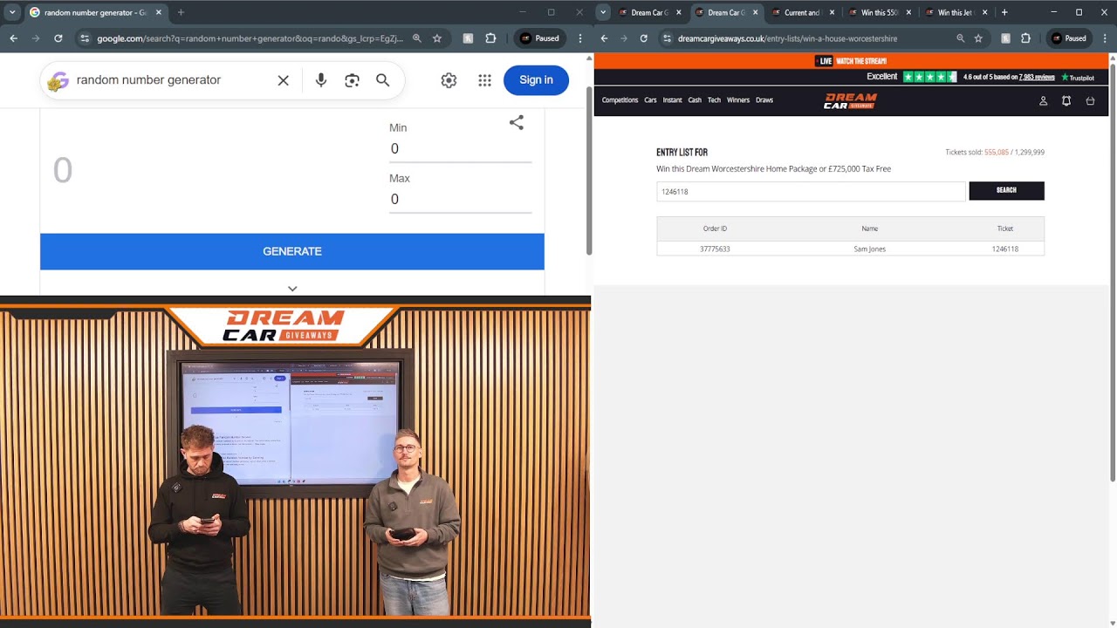
Task: View site information in Google address bar
Action: [85, 38]
